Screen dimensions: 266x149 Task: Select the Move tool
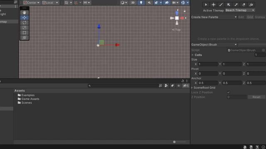click(x=25, y=17)
